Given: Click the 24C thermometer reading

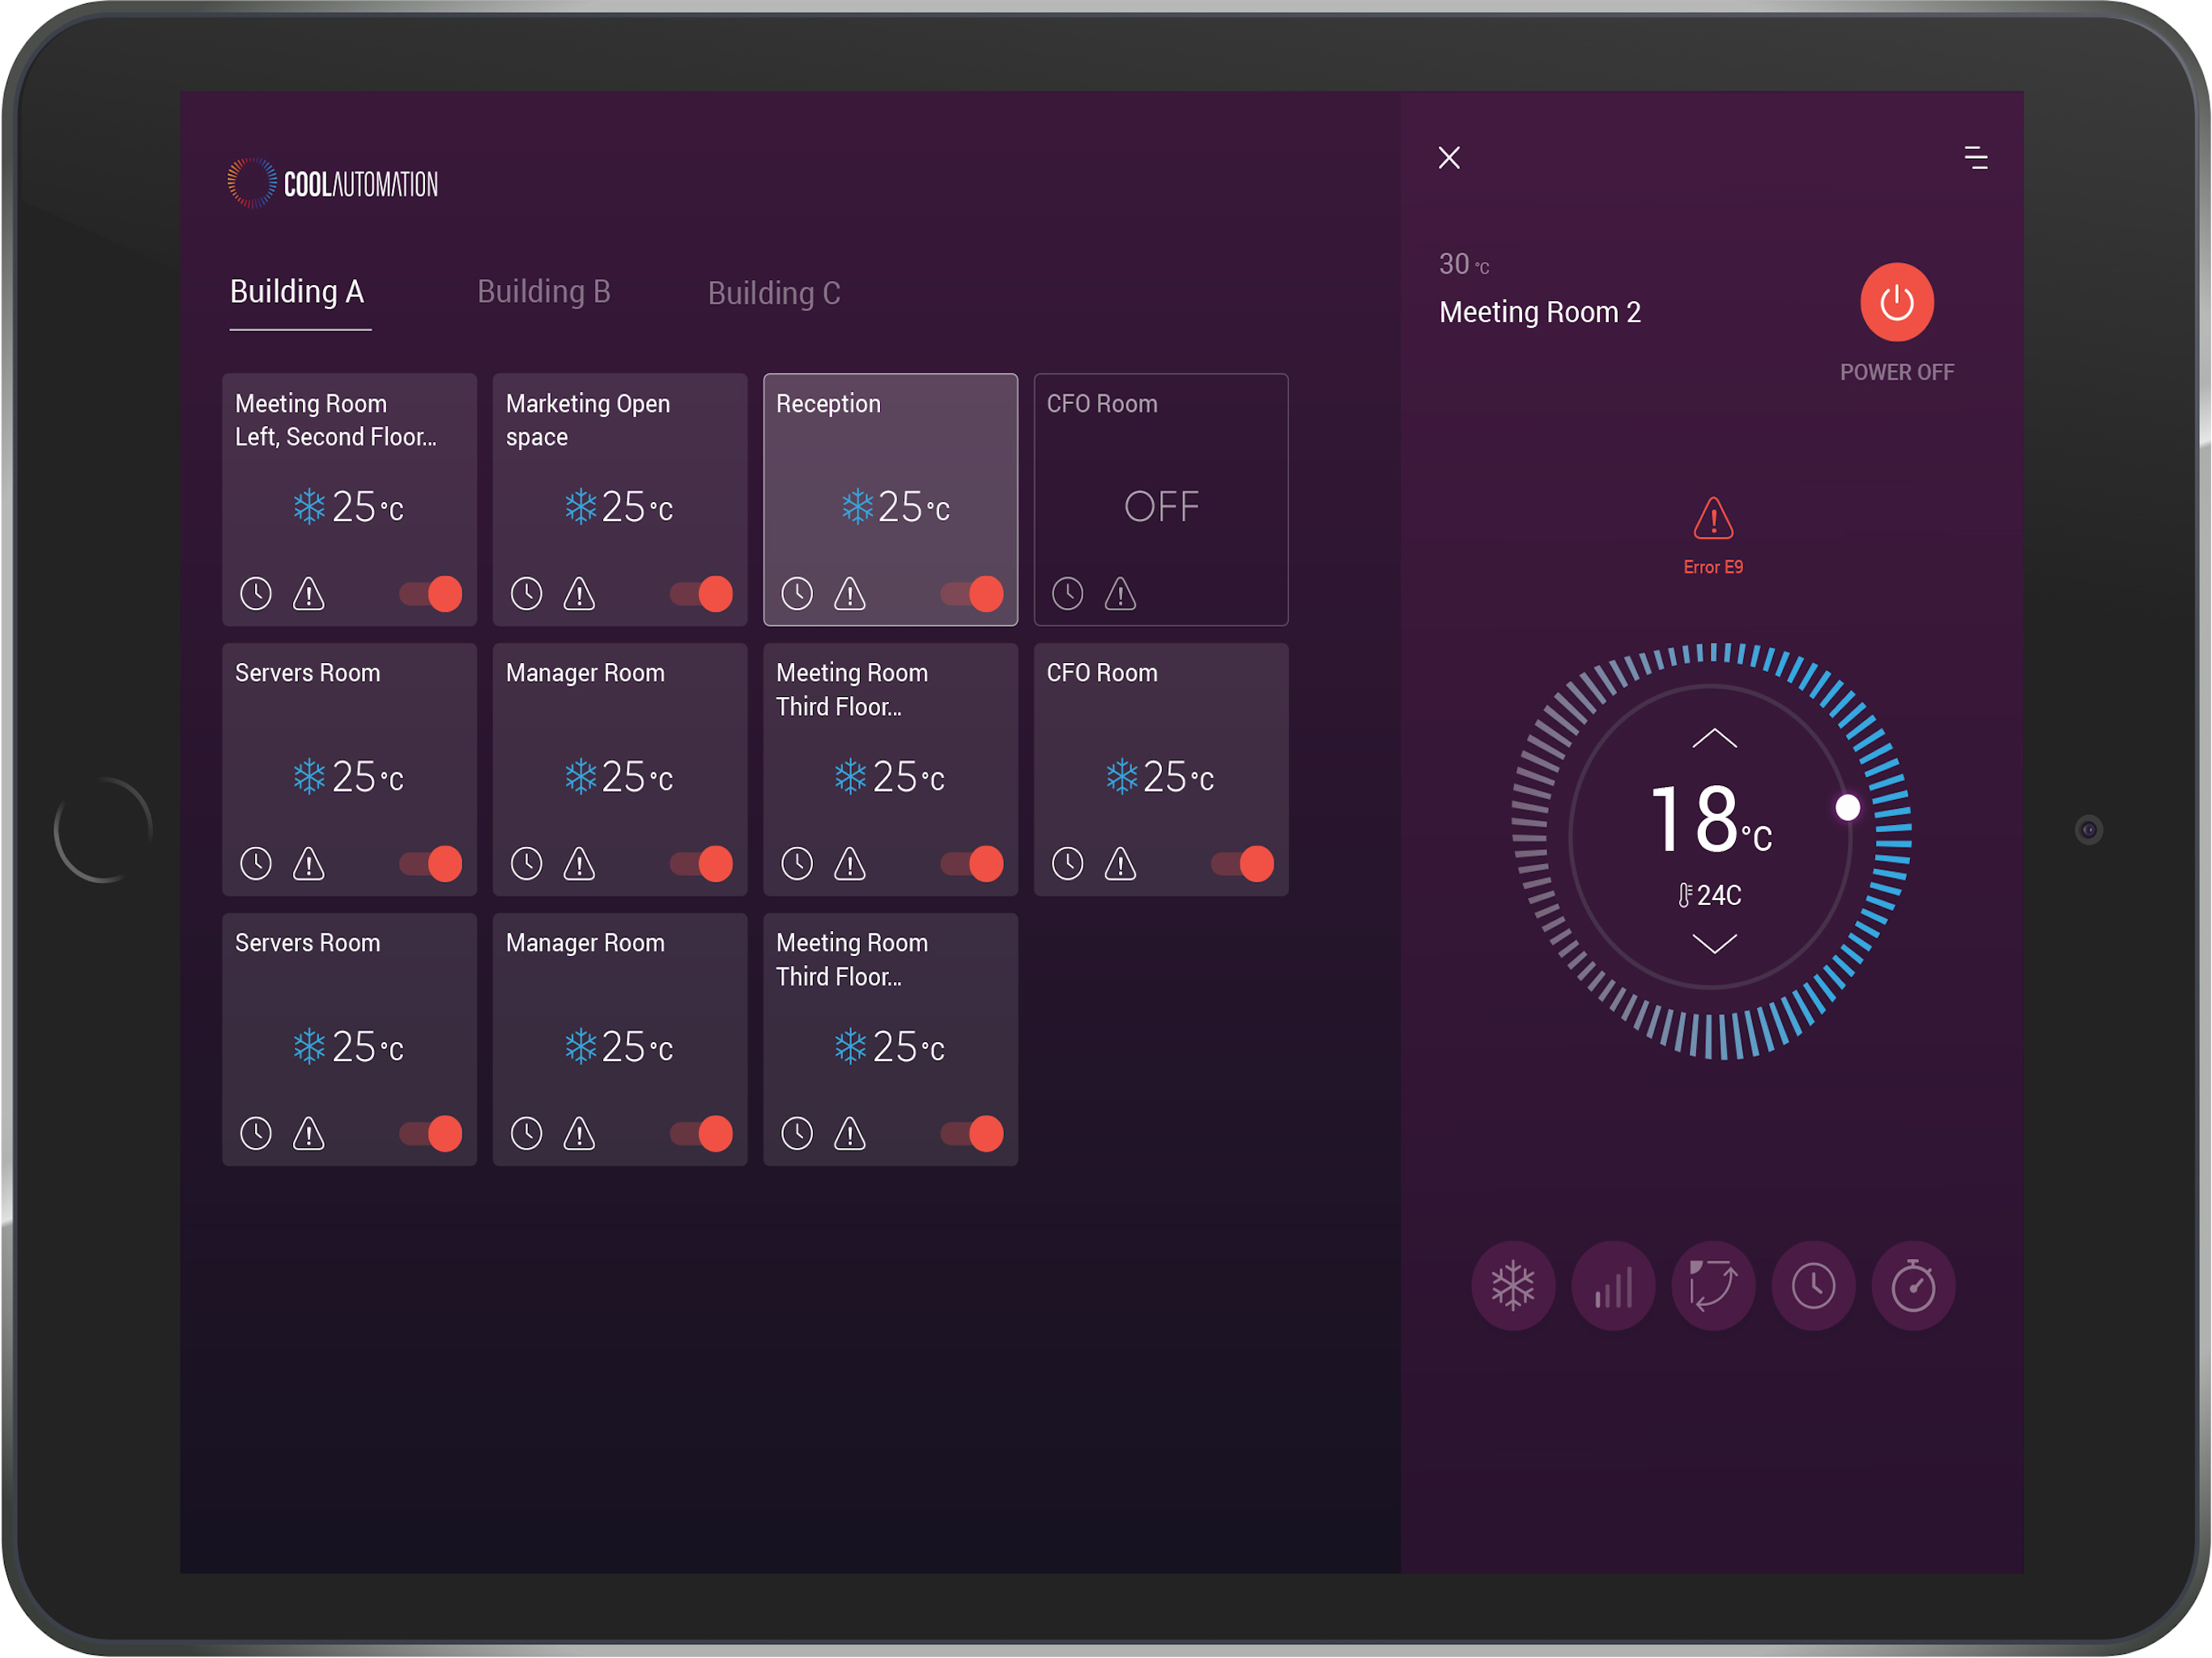Looking at the screenshot, I should click(1710, 895).
